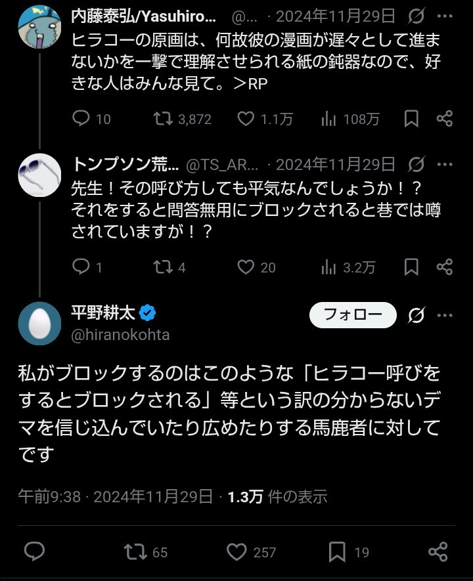Viewport: 473px width, 581px height.
Task: Bookmark Yasuhiro Naito's post
Action: pyautogui.click(x=411, y=119)
